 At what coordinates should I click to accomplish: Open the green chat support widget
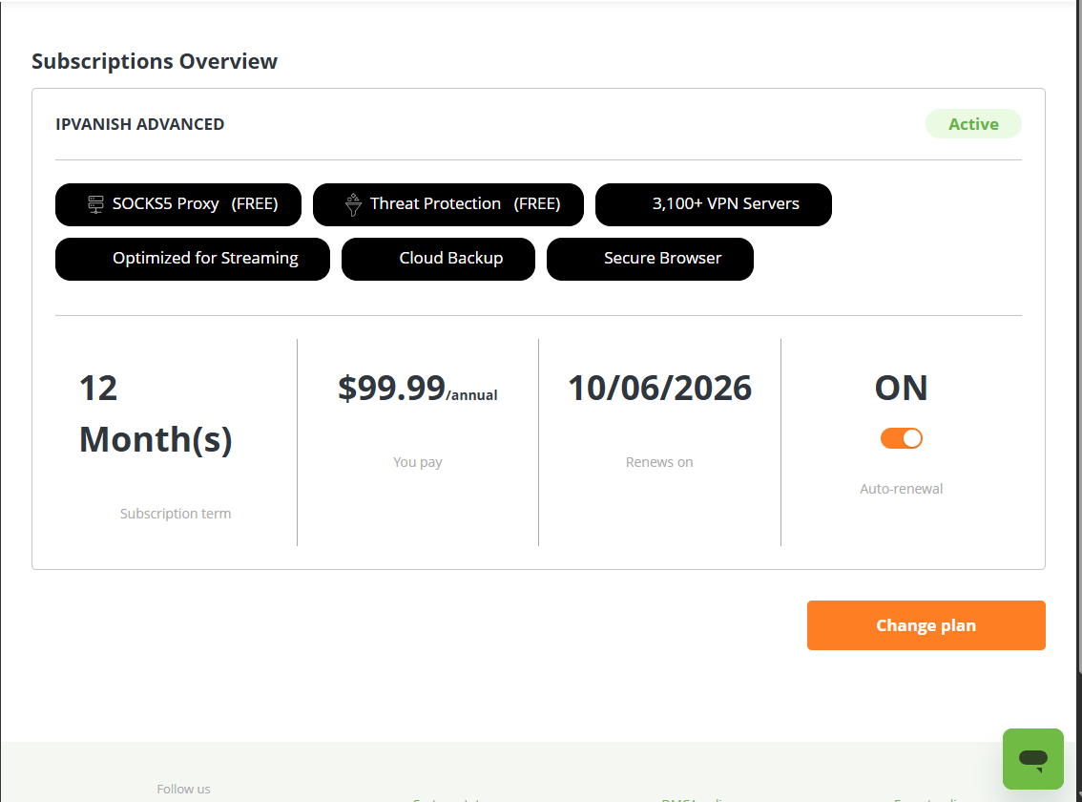point(1032,758)
